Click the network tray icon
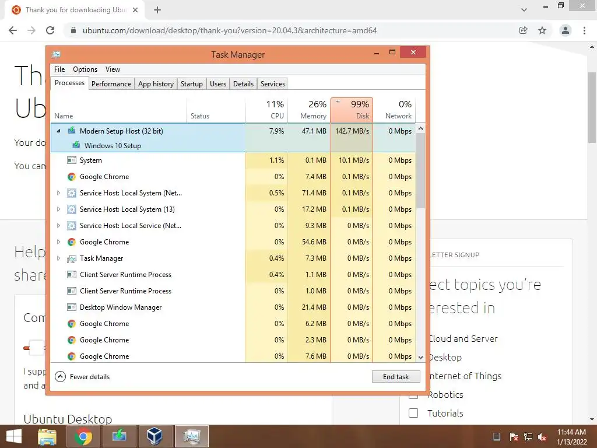This screenshot has height=448, width=597. click(x=528, y=437)
